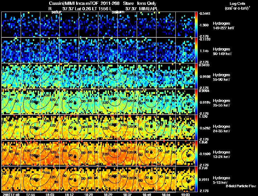
Task: Select the 17:55 time label
Action: [x=30, y=194]
